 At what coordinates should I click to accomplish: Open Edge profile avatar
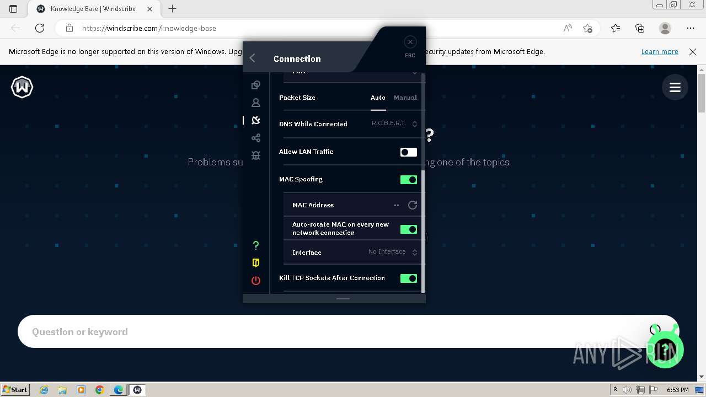[665, 28]
